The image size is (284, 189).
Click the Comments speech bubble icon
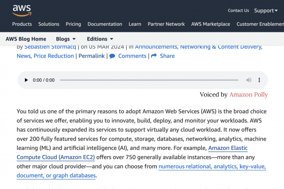(x=112, y=56)
